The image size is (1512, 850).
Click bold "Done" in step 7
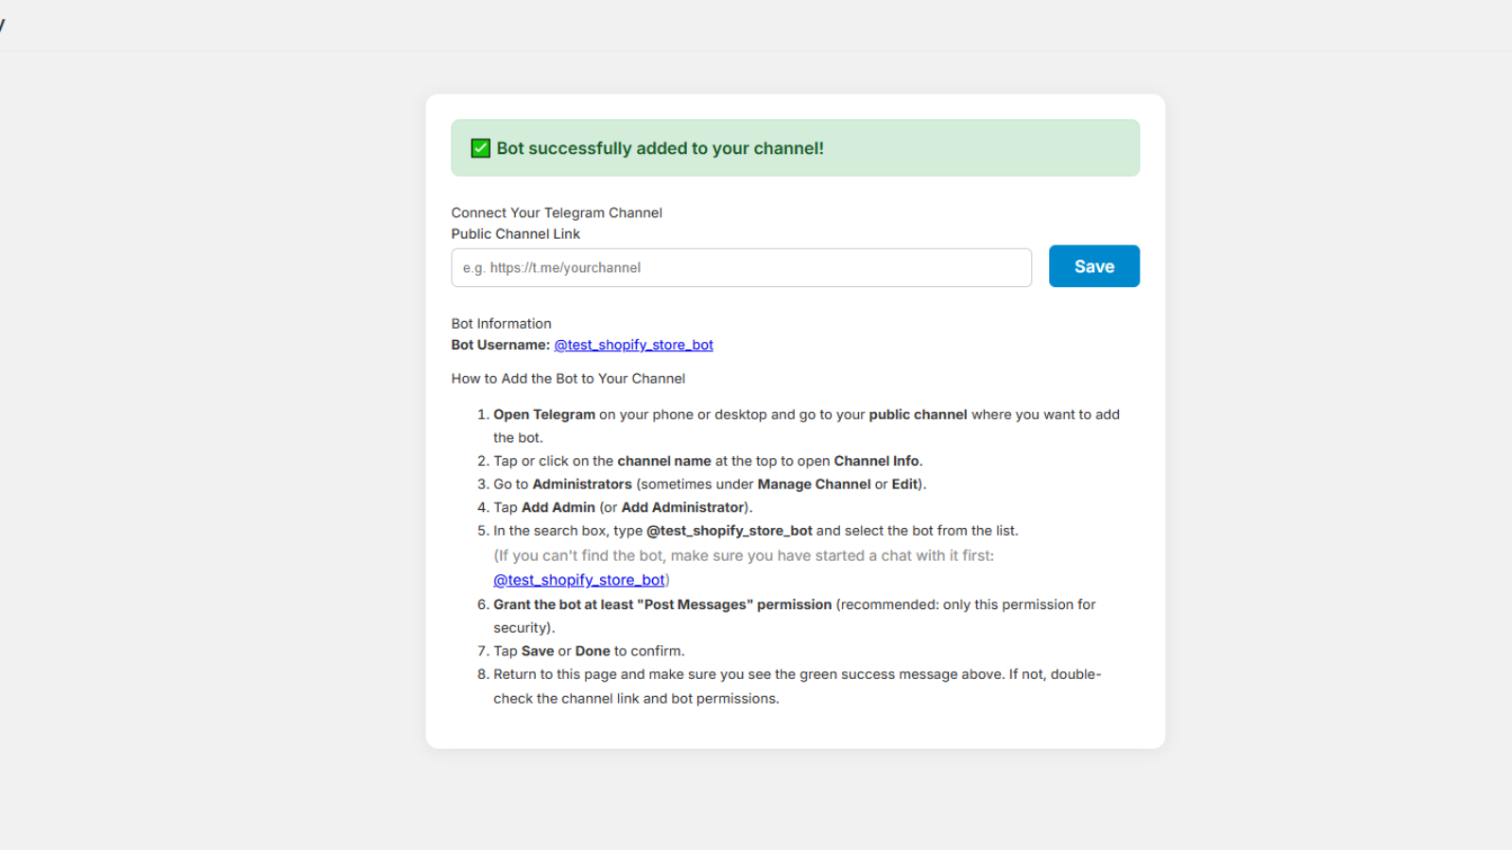[593, 651]
